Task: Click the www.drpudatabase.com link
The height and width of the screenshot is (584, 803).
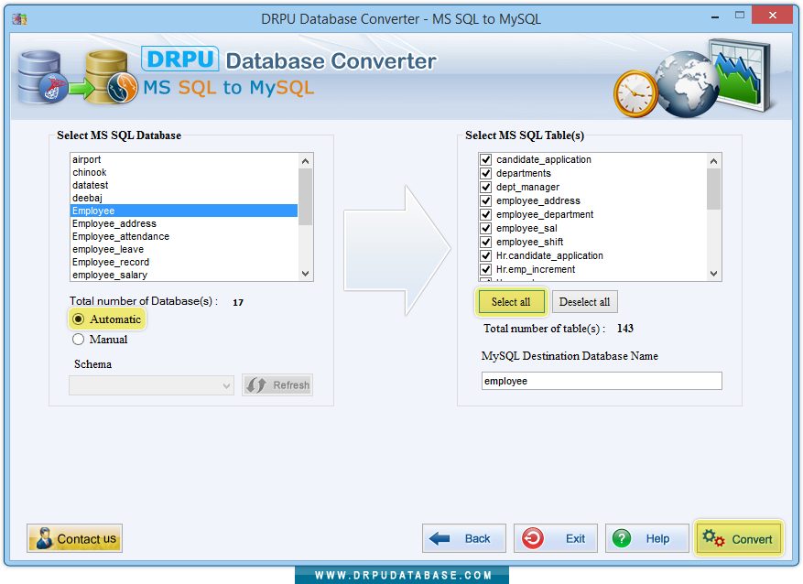Action: pyautogui.click(x=403, y=575)
